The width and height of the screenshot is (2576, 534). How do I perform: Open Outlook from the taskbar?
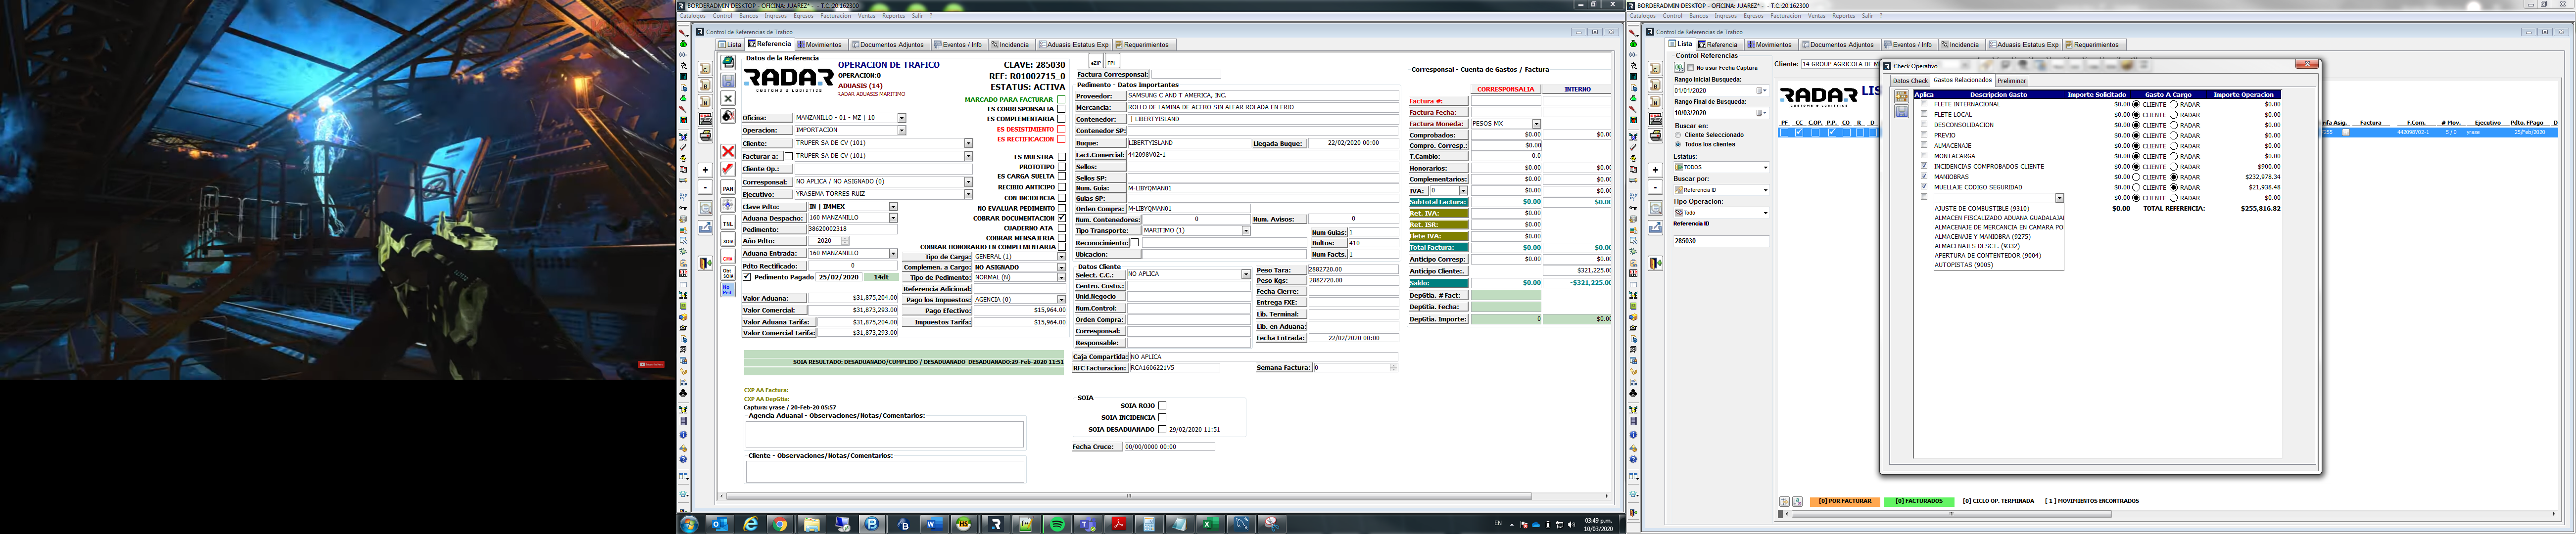click(719, 524)
